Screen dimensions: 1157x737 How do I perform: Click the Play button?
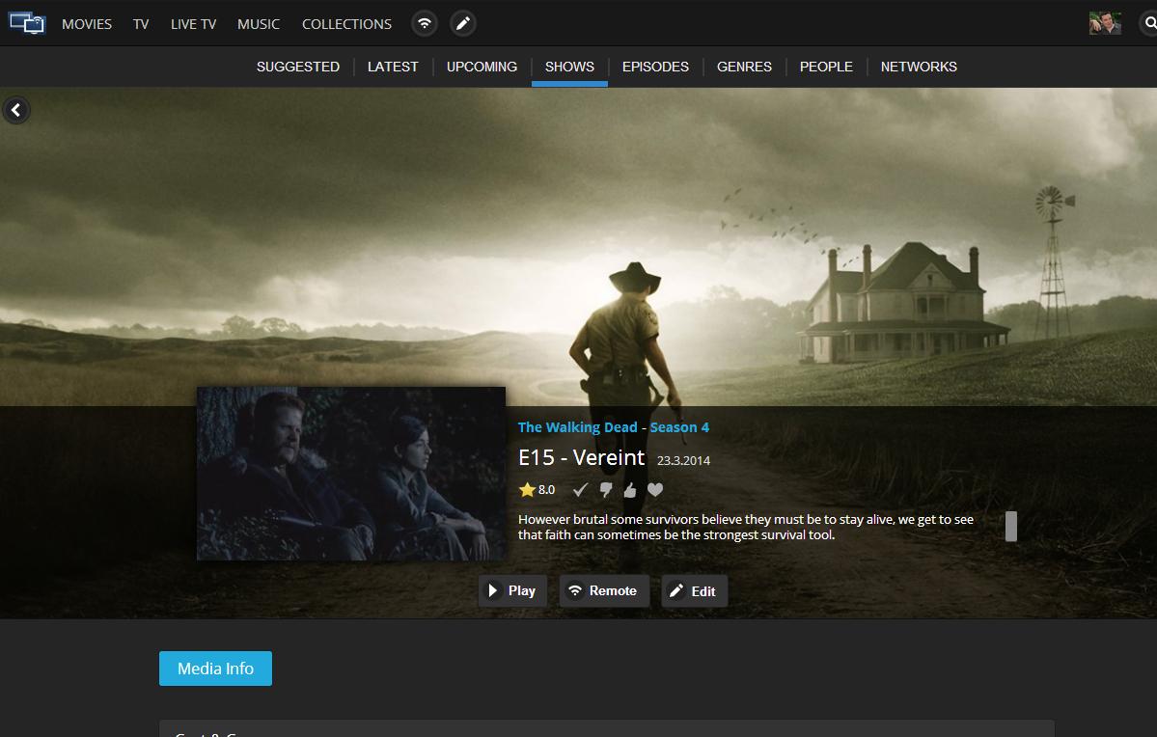point(512,591)
